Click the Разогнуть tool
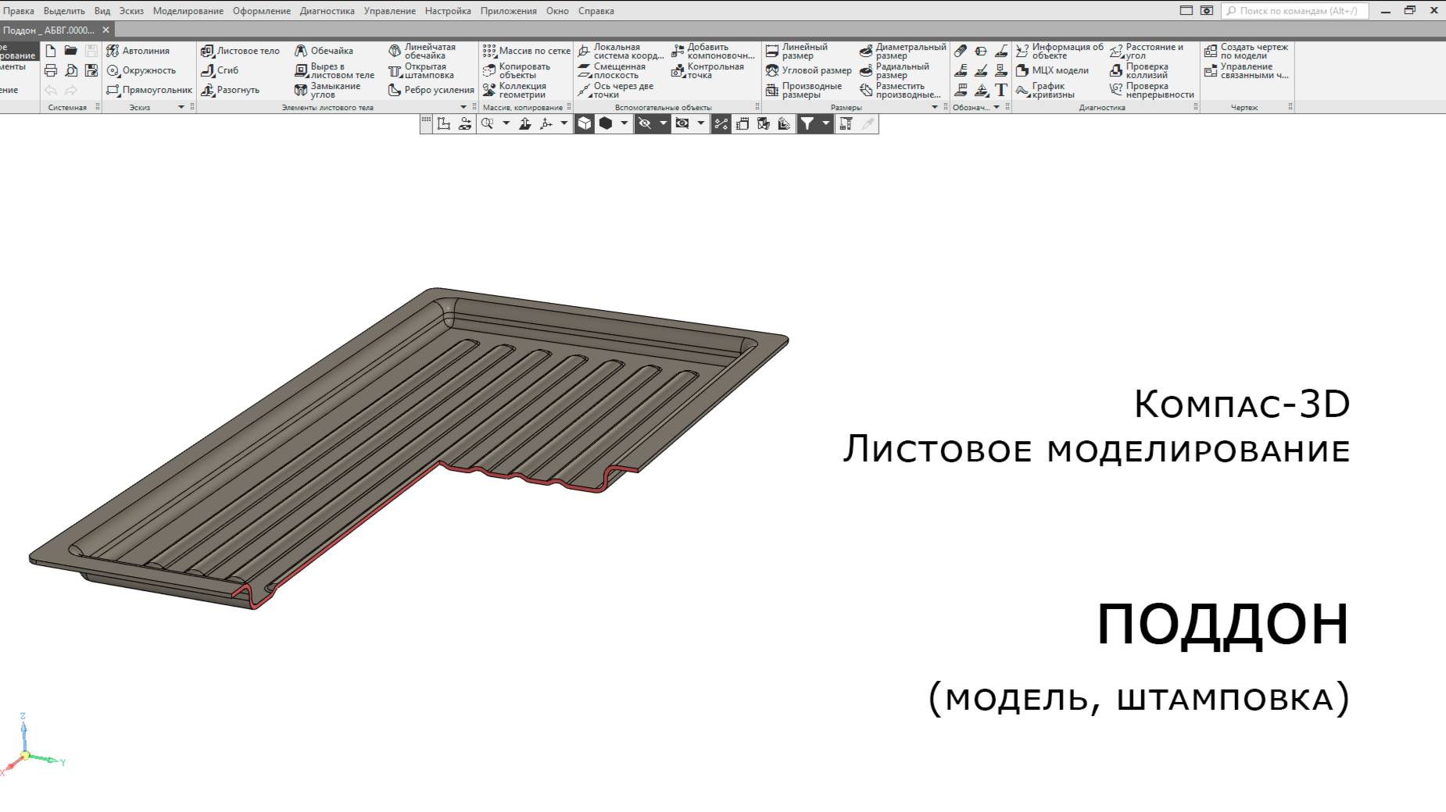The image size is (1446, 812). point(236,90)
